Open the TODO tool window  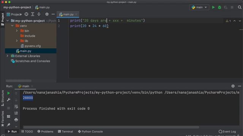tap(27, 131)
